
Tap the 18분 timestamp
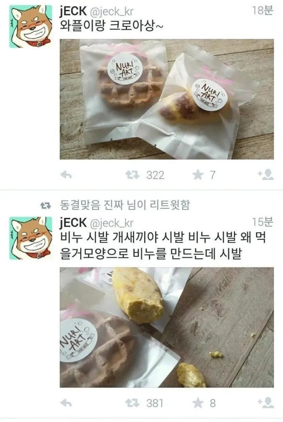click(263, 10)
